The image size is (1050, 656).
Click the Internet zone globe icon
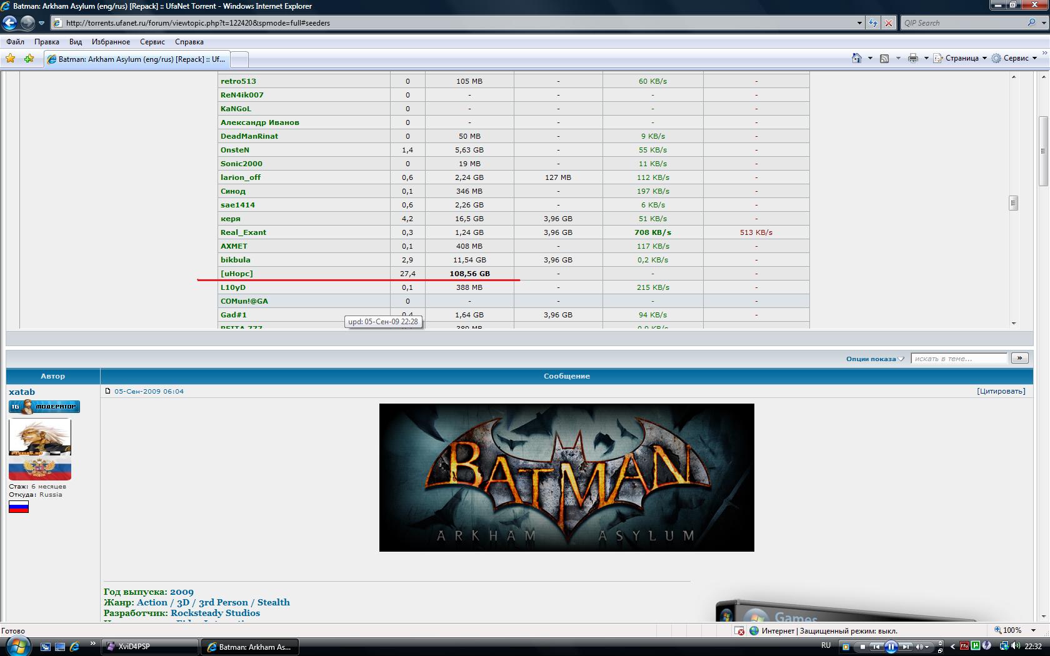click(x=754, y=630)
